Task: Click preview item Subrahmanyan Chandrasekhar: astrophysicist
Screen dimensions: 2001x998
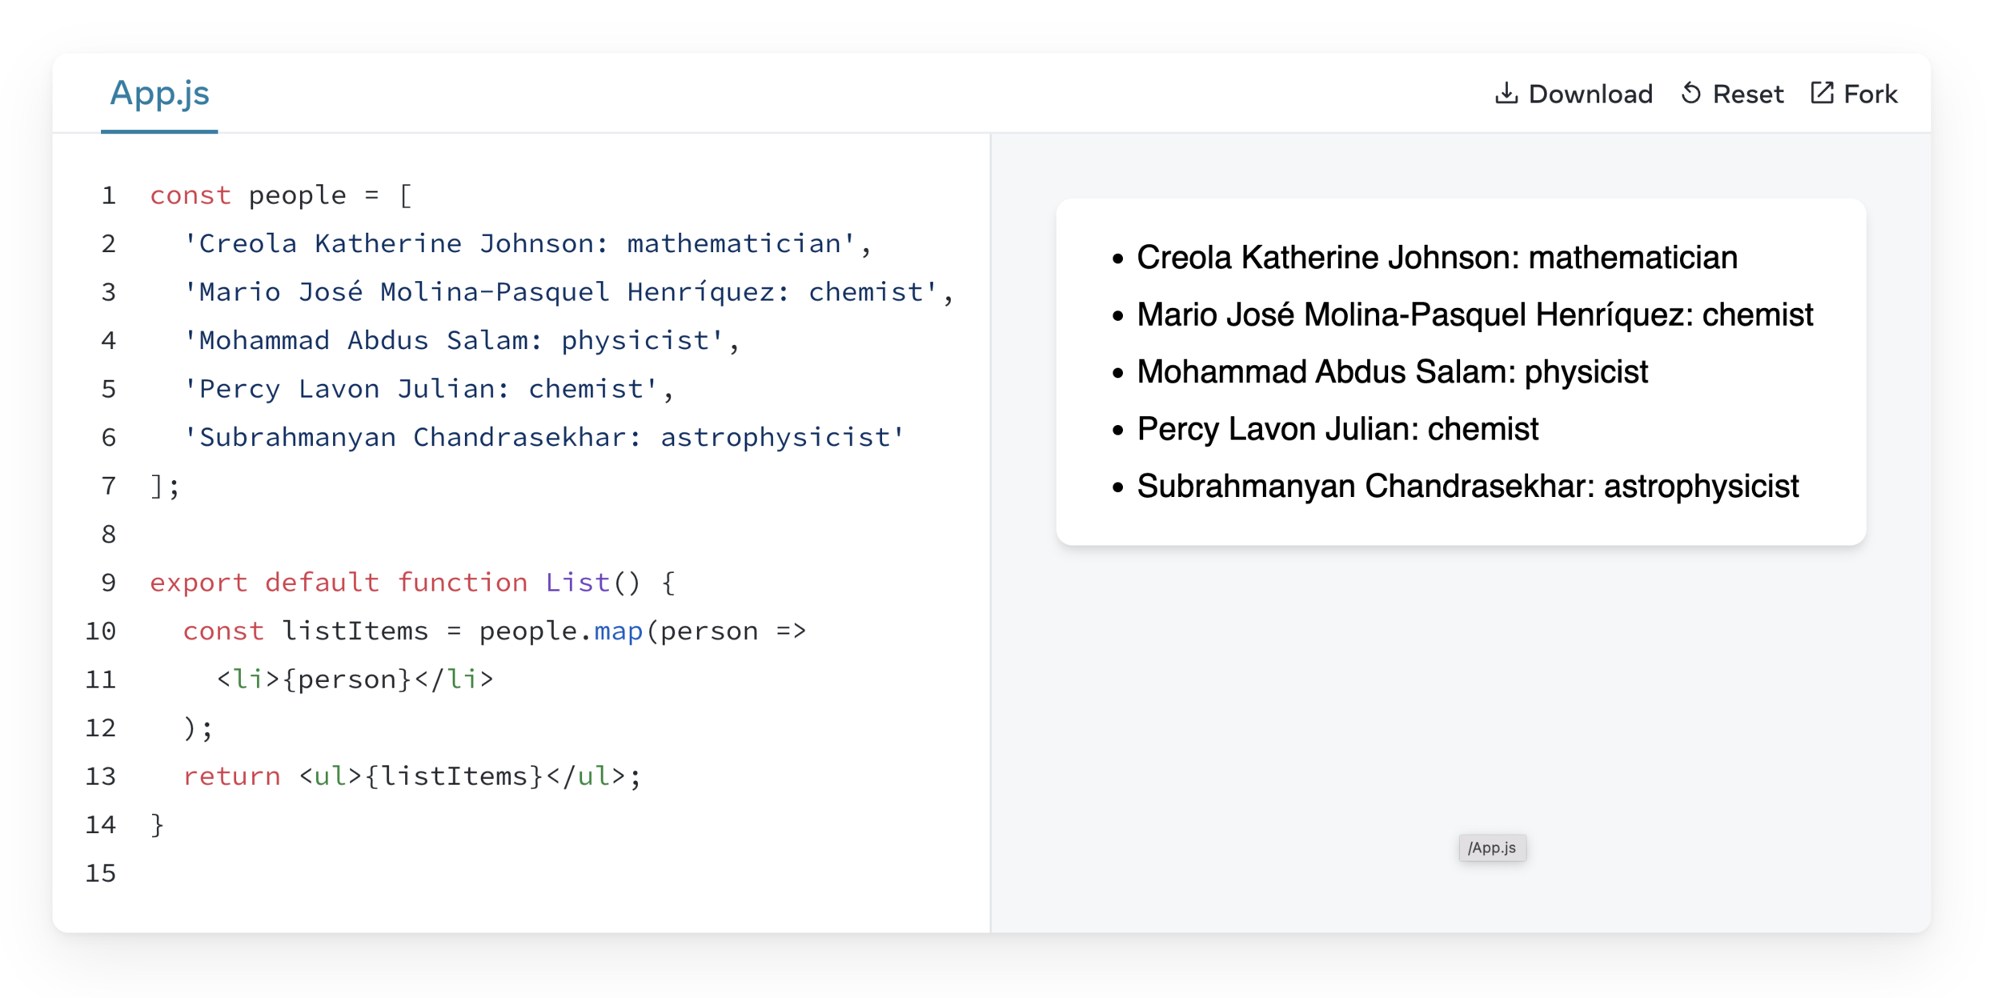Action: pyautogui.click(x=1467, y=487)
